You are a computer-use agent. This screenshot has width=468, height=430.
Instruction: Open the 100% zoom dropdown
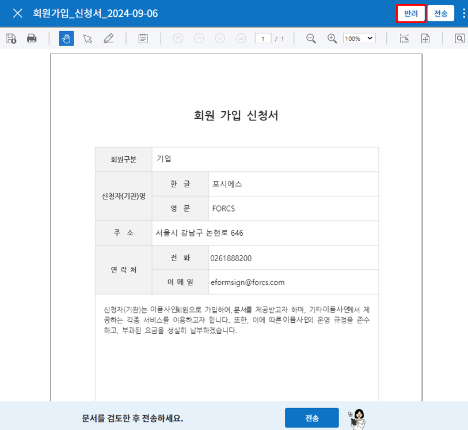point(359,39)
